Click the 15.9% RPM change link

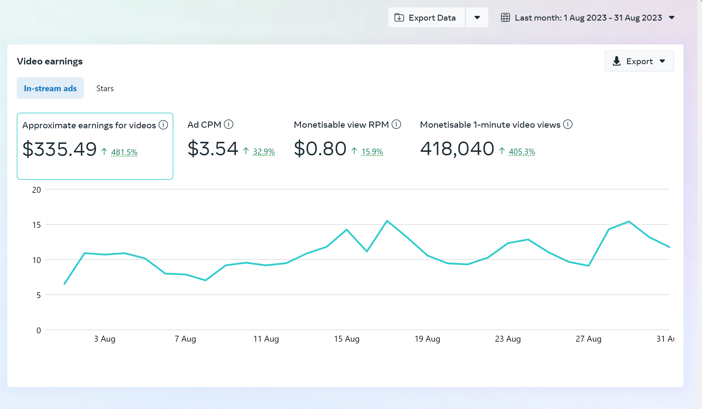[372, 152]
